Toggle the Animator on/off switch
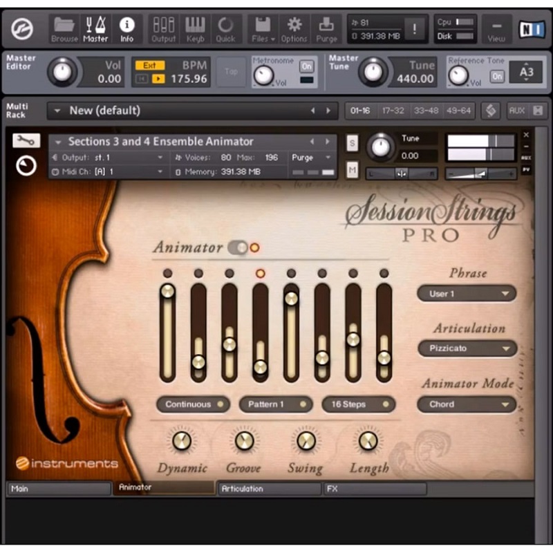 coord(237,247)
